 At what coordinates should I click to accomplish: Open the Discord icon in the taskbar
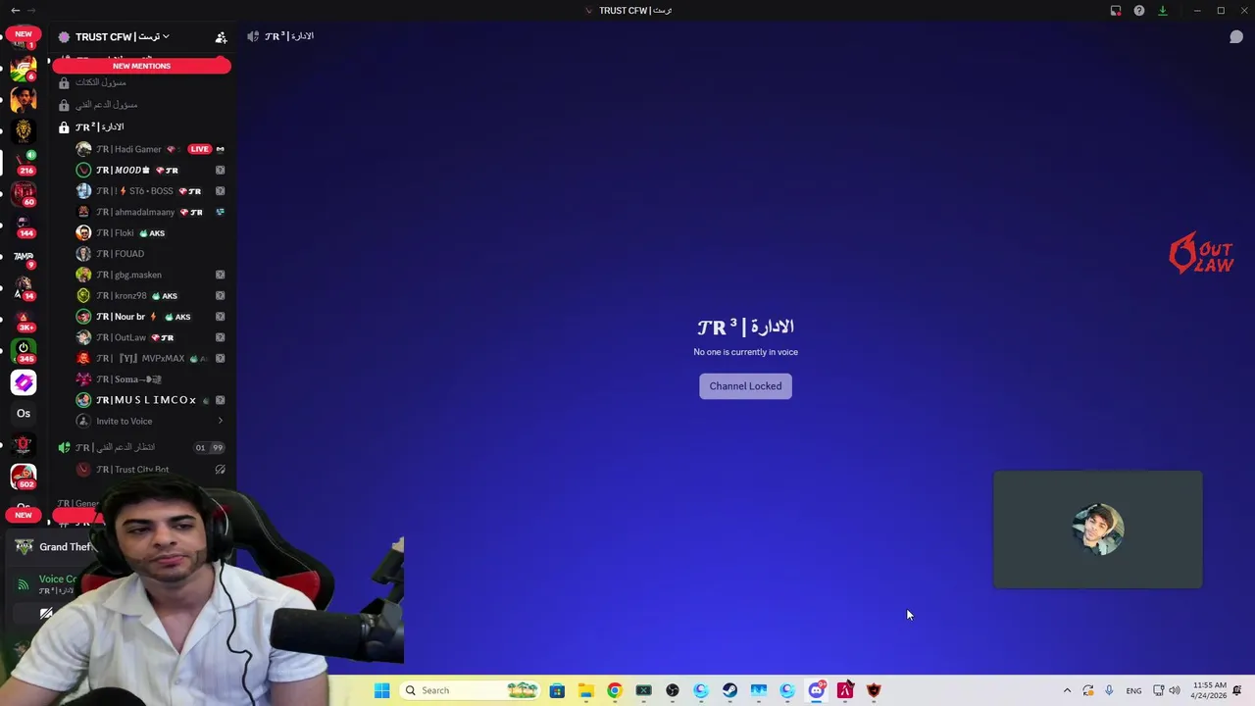pos(816,690)
